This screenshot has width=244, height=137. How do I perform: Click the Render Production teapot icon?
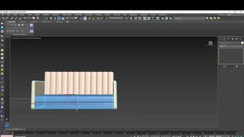[x=171, y=18]
